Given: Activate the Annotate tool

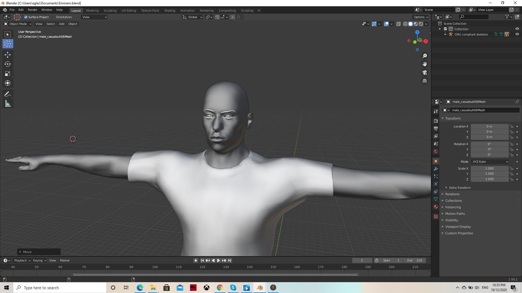Looking at the screenshot, I should click(x=8, y=94).
